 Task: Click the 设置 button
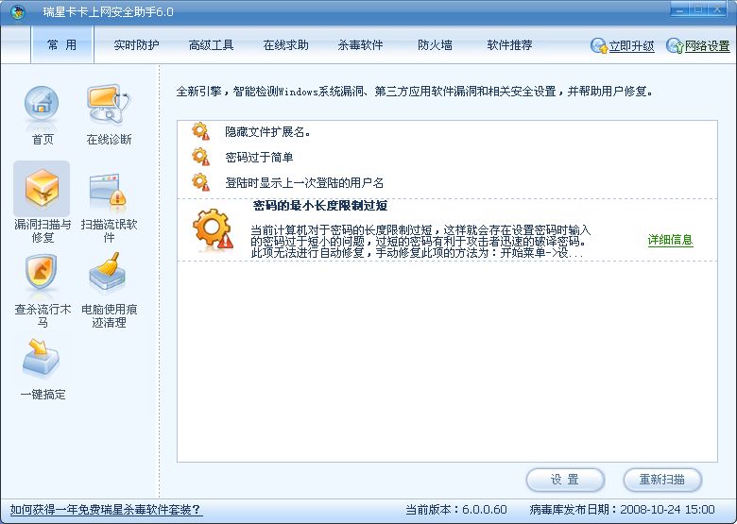(x=565, y=480)
